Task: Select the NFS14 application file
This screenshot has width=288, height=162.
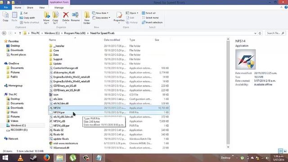Action: [x=109, y=108]
